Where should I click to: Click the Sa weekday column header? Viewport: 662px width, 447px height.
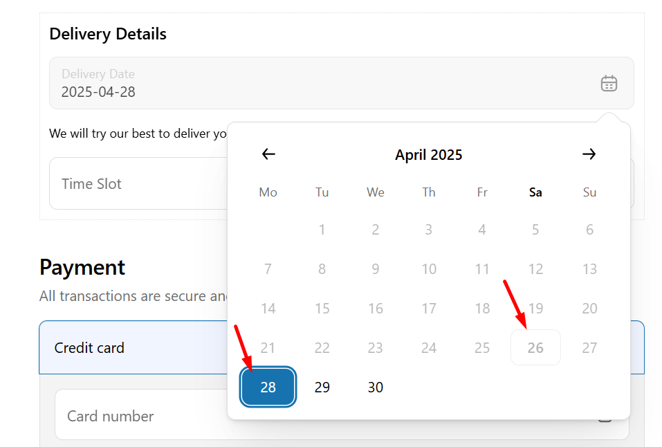(536, 192)
